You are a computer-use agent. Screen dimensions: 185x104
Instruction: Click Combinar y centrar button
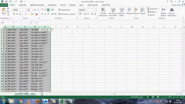[67, 14]
